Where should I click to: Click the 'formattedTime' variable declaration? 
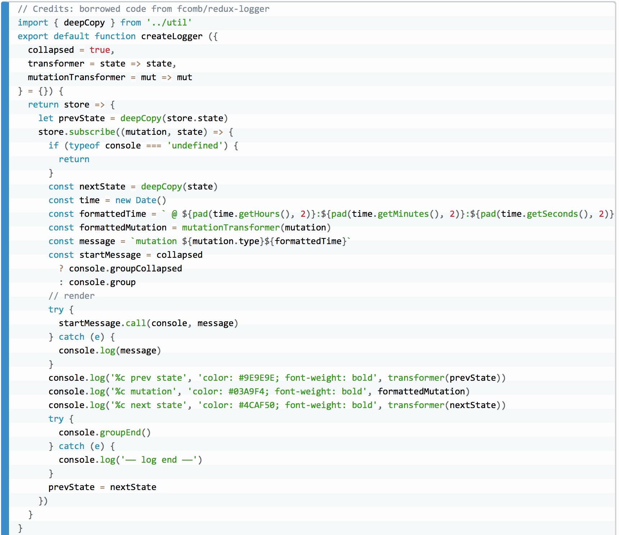tap(113, 214)
